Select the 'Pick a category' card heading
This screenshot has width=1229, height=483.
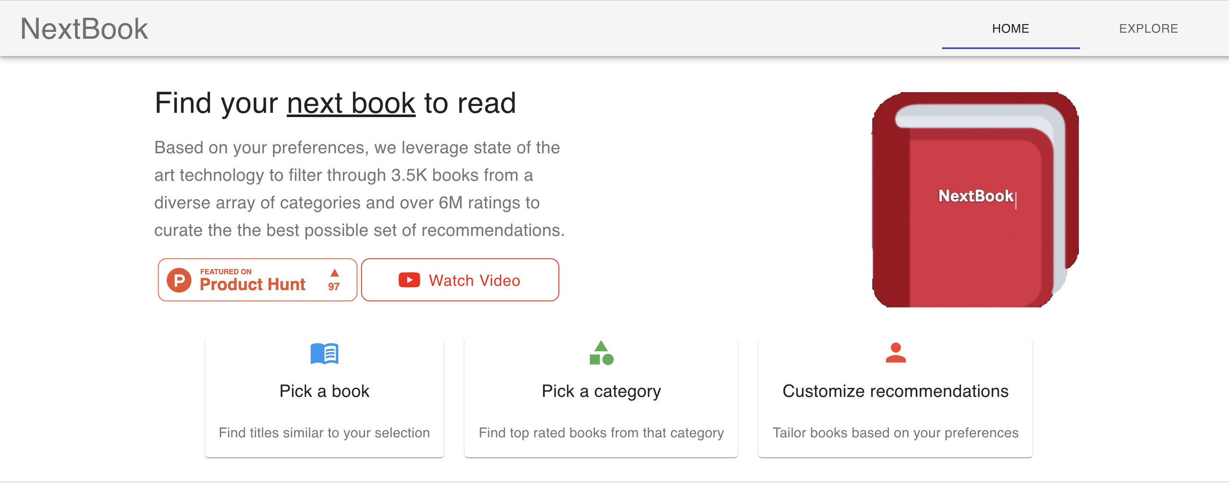click(601, 391)
